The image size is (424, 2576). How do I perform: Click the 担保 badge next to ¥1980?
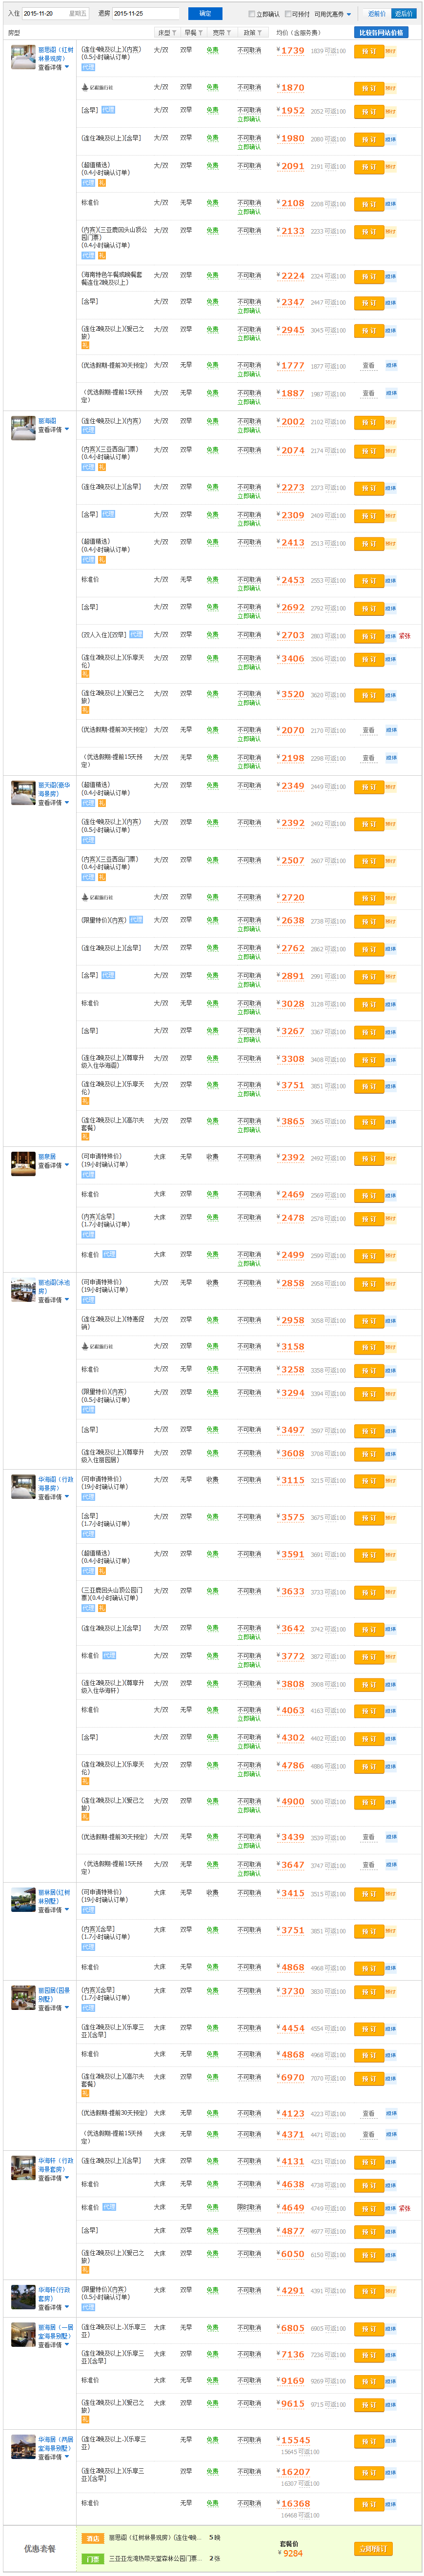[x=390, y=139]
